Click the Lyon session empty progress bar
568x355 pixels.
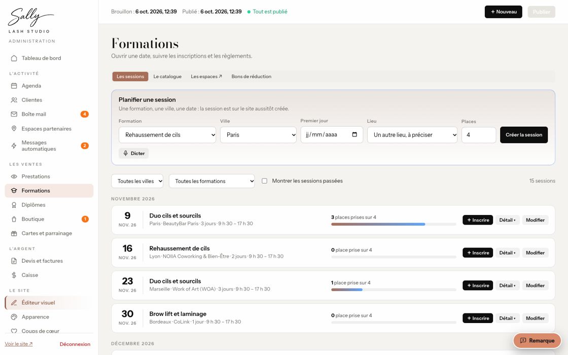pyautogui.click(x=394, y=257)
